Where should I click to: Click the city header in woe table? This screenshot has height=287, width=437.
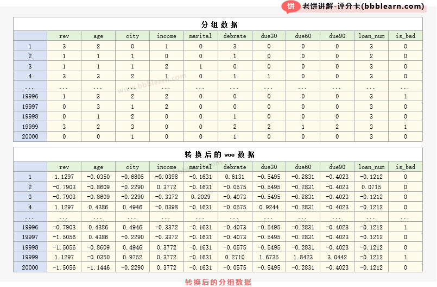pos(132,167)
